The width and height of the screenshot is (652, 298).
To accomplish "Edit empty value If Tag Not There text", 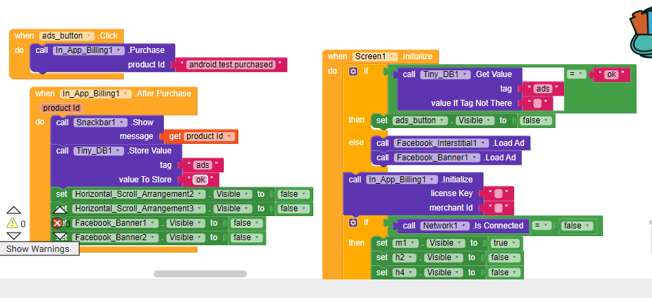I will tap(537, 103).
